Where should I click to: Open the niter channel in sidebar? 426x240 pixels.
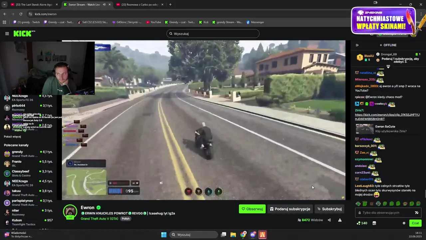click(x=28, y=212)
